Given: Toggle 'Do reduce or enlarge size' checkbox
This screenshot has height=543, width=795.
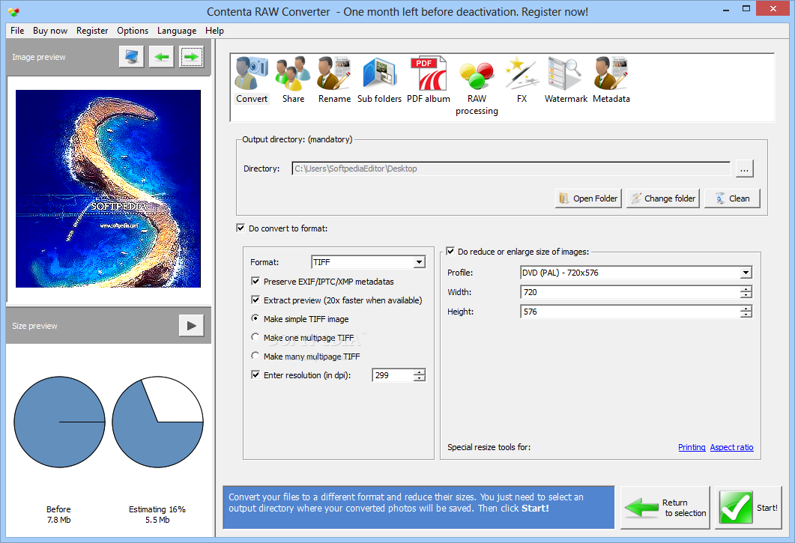Looking at the screenshot, I should point(450,251).
